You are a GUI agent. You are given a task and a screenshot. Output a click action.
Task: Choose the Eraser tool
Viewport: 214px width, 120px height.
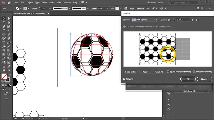pos(9,38)
